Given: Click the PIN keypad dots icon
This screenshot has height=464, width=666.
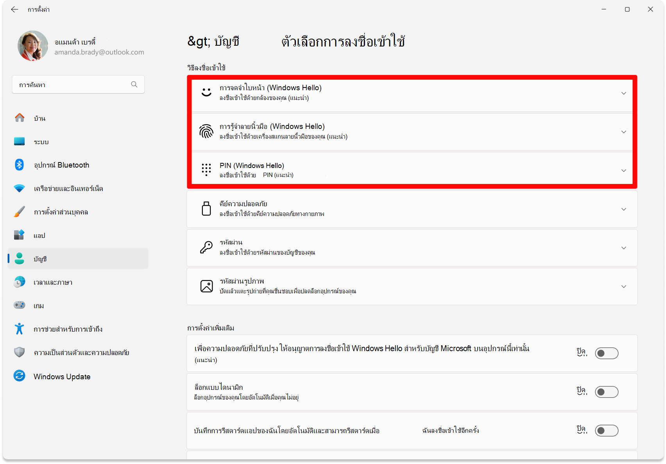Looking at the screenshot, I should [x=206, y=170].
